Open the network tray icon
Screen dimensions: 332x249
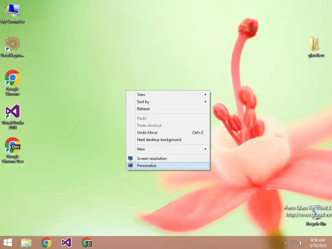(294, 243)
